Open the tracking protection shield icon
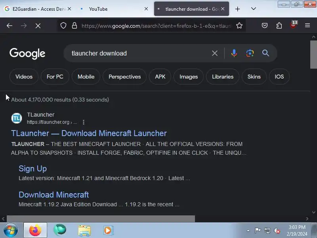The image size is (317, 238). 63,25
